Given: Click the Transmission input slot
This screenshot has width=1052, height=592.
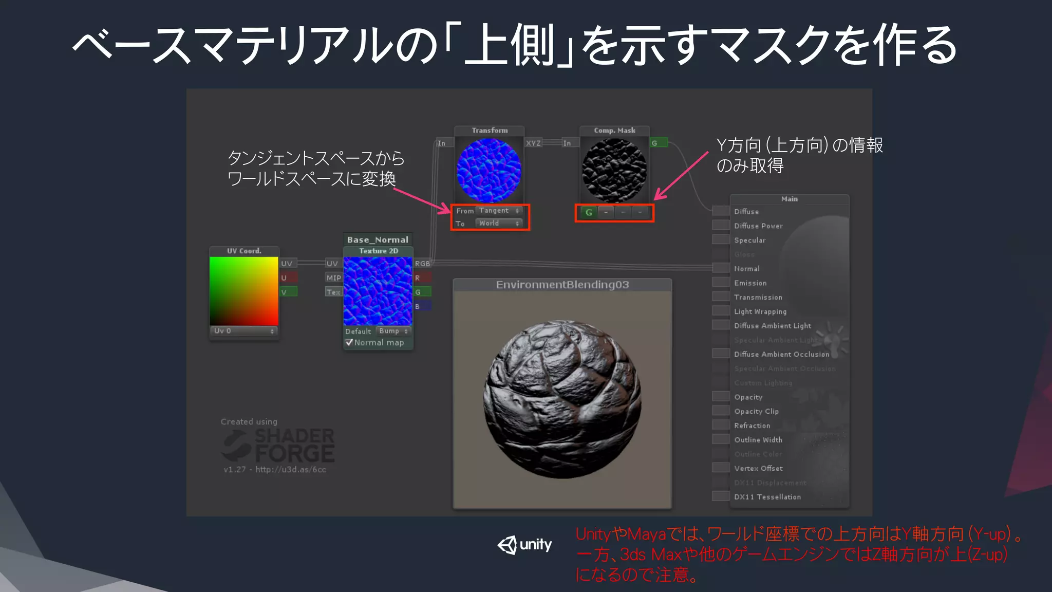Looking at the screenshot, I should [x=721, y=297].
